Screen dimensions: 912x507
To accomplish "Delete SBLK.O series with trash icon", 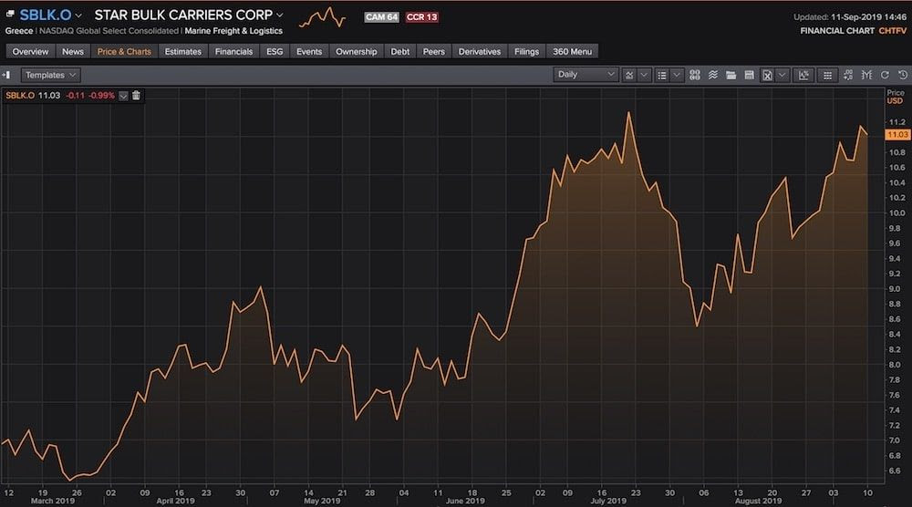I will [136, 96].
